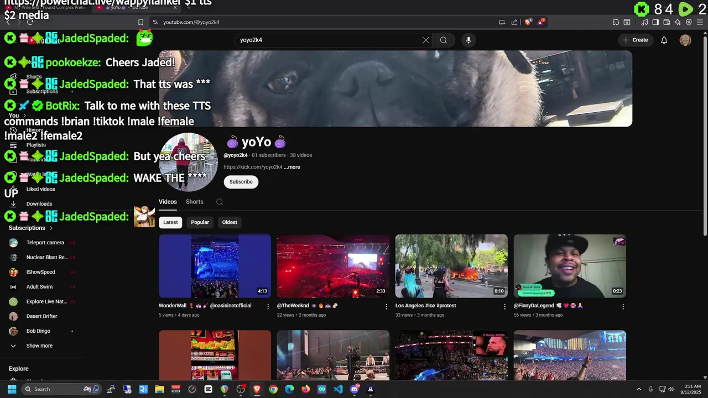
Task: Click the share page icon in address bar
Action: pos(514,22)
